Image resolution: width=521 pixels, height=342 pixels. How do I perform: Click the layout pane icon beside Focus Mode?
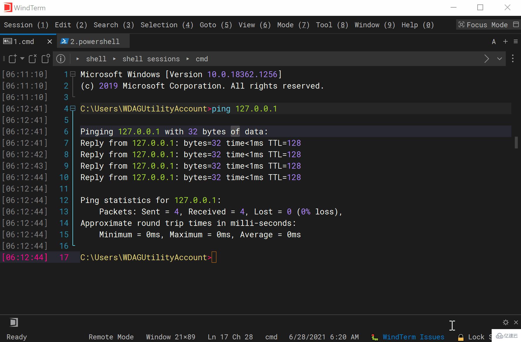(516, 25)
